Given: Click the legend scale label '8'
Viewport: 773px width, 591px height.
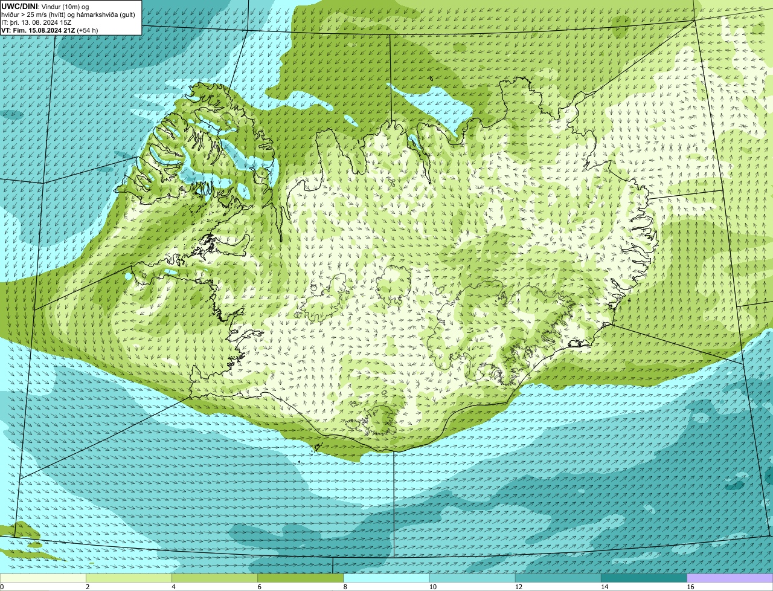Looking at the screenshot, I should pos(345,587).
